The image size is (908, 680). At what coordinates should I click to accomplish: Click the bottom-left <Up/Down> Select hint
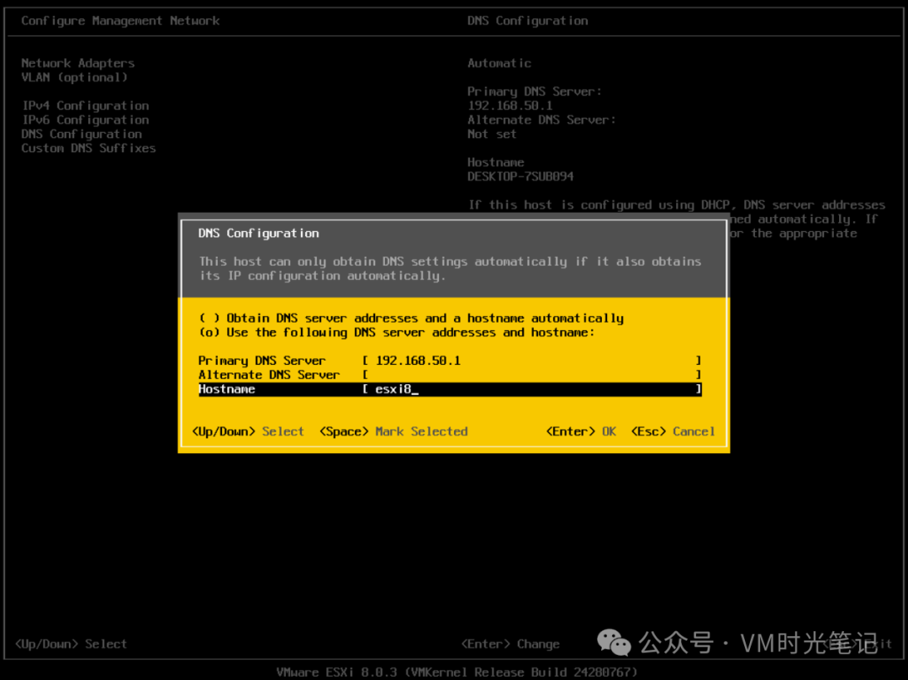[71, 644]
